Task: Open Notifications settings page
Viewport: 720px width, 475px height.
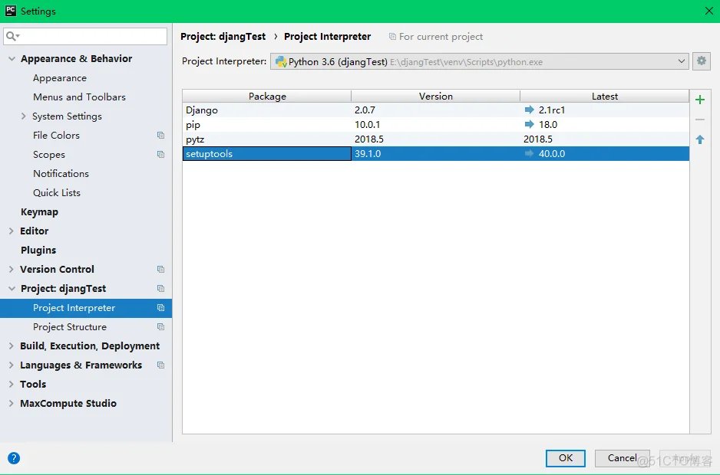Action: tap(61, 173)
